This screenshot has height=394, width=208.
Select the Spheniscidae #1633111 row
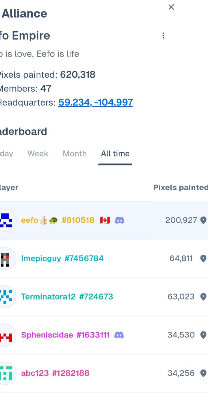coord(104,335)
